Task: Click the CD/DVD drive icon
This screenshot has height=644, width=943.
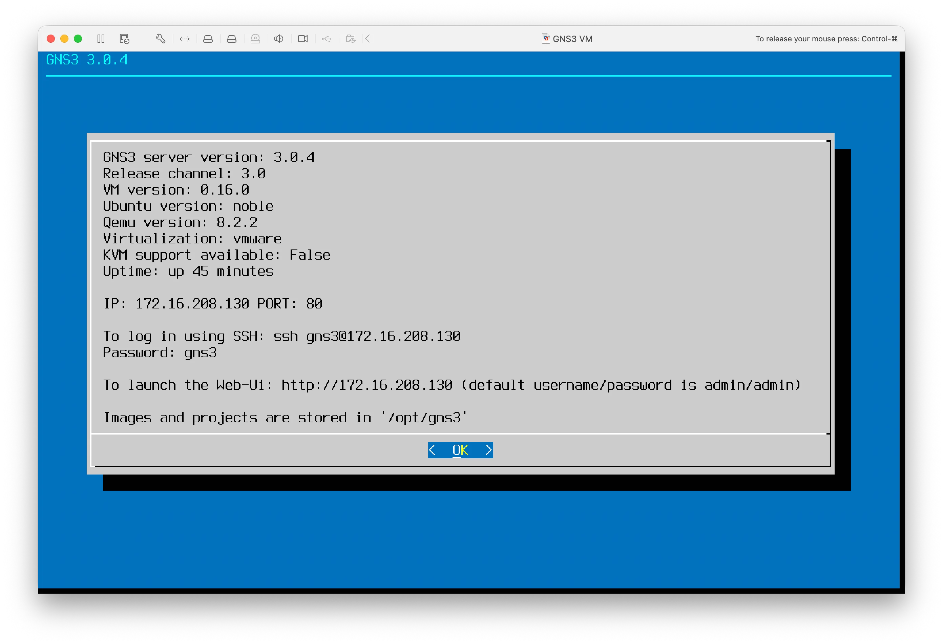Action: [x=255, y=39]
